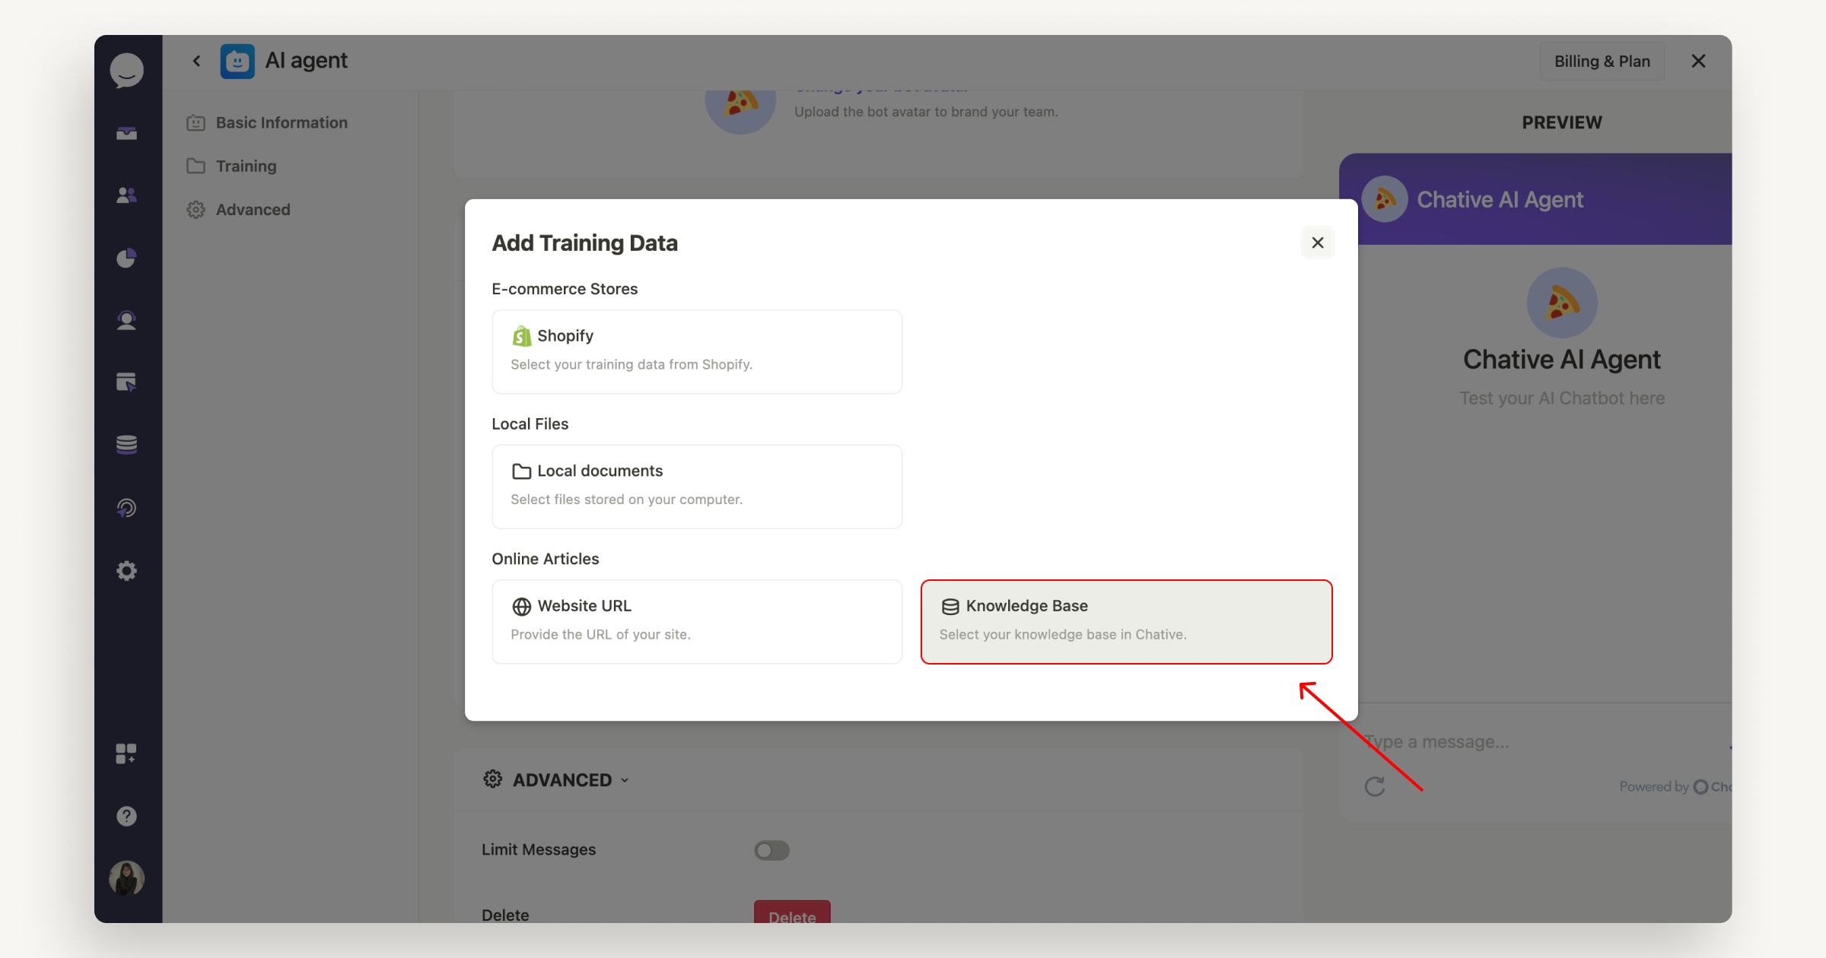The width and height of the screenshot is (1826, 958).
Task: Open the Reports pie chart icon
Action: point(126,258)
